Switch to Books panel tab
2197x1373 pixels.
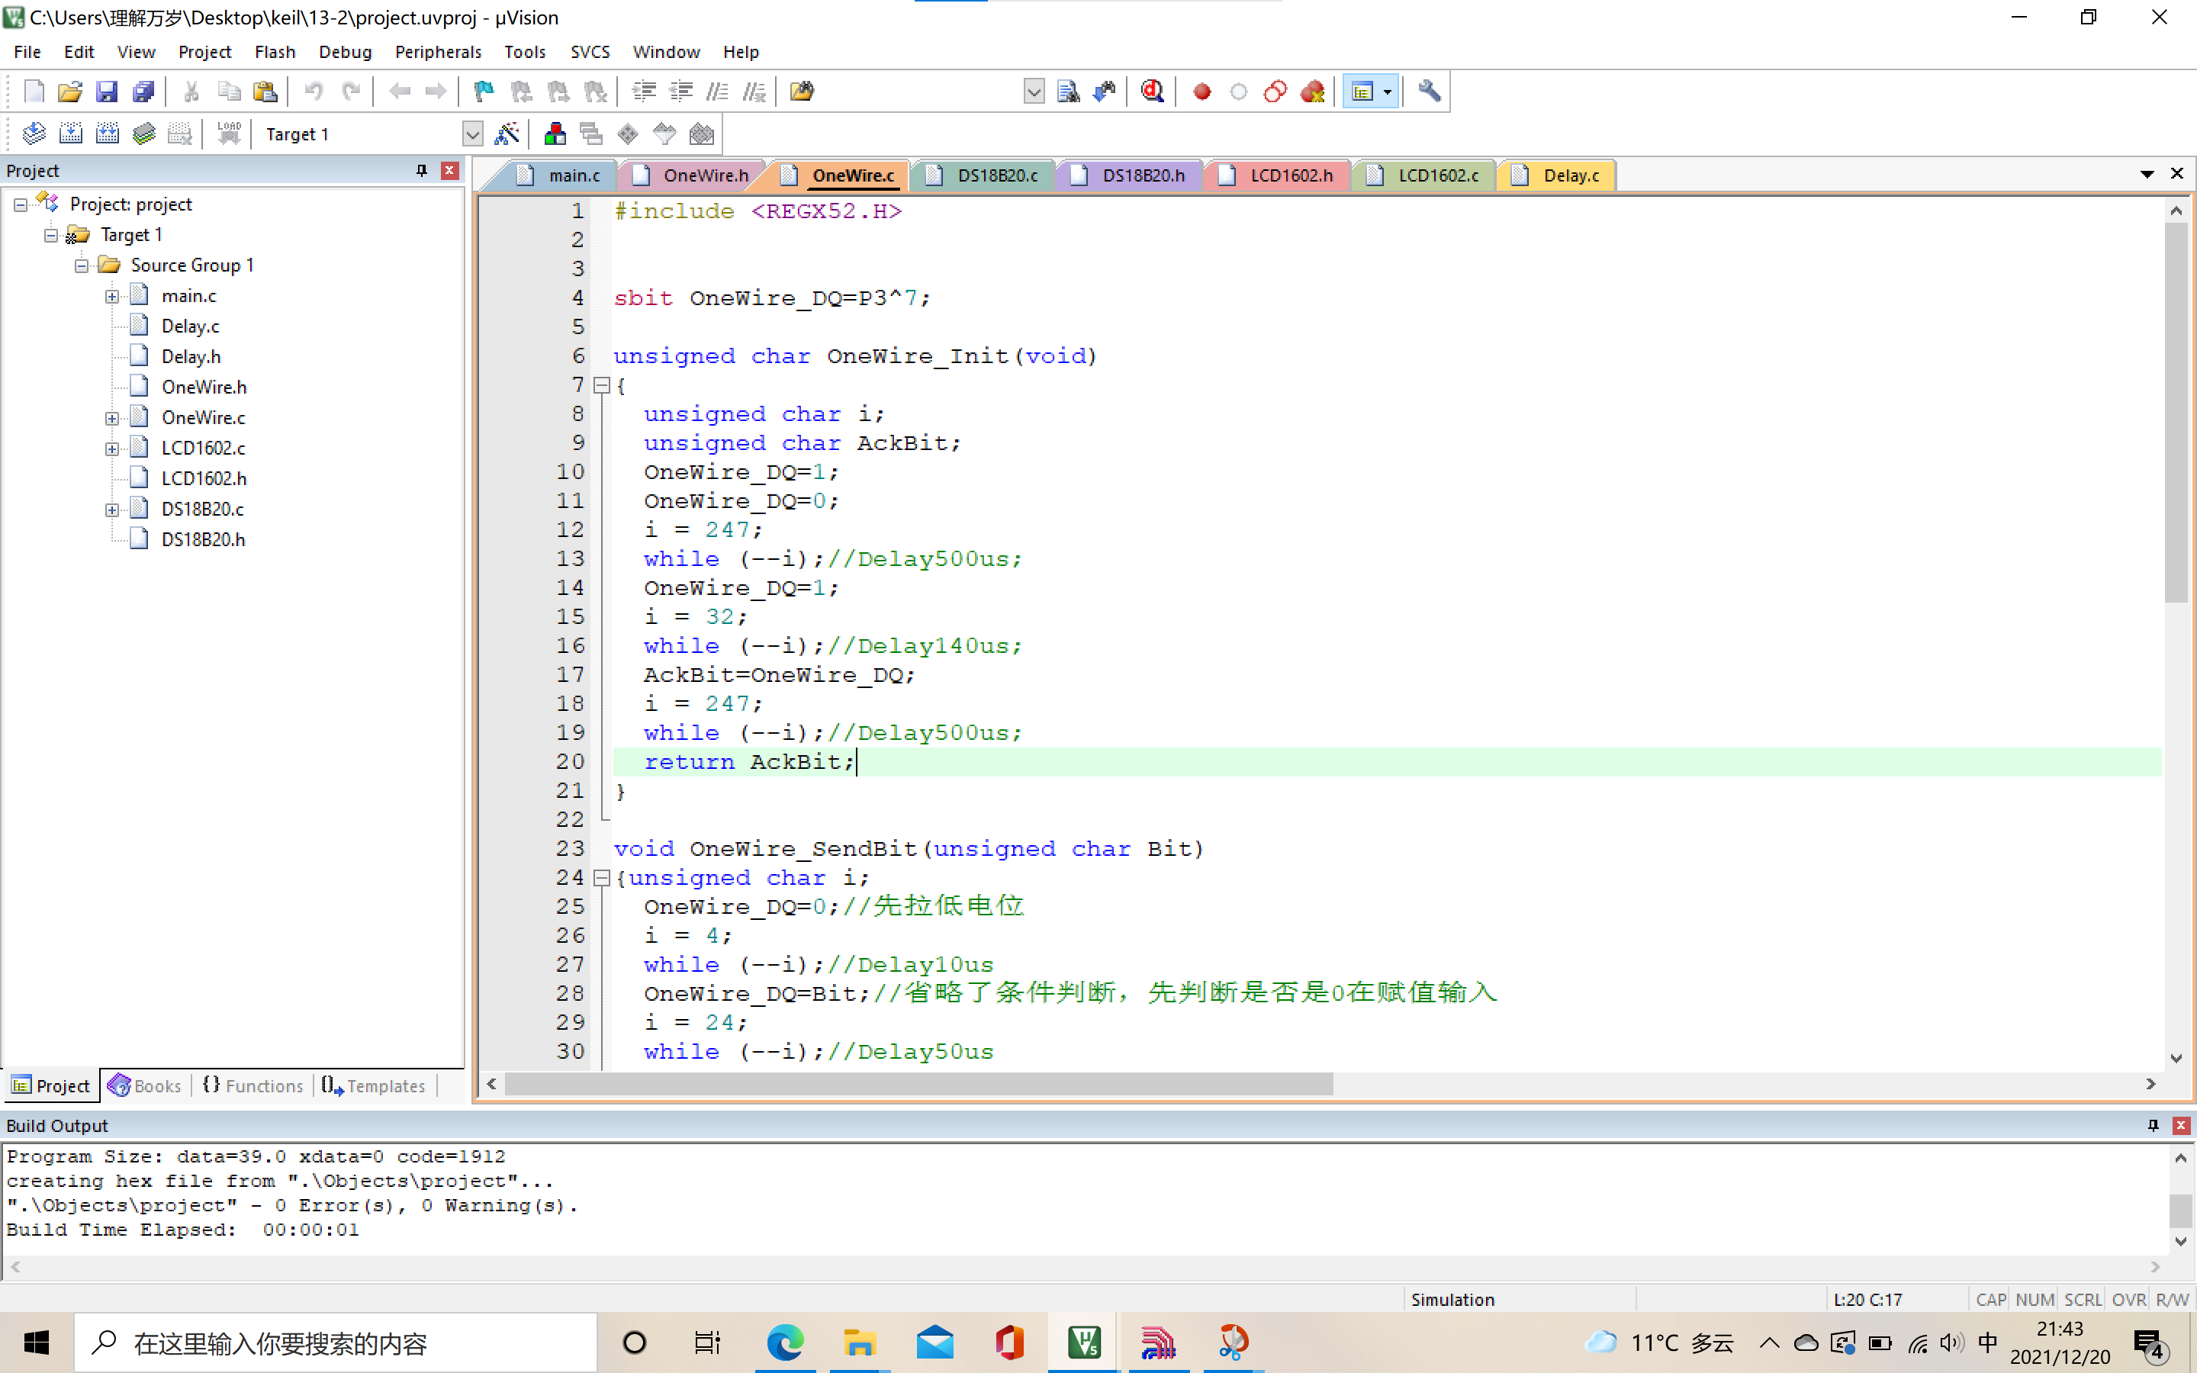pyautogui.click(x=145, y=1086)
